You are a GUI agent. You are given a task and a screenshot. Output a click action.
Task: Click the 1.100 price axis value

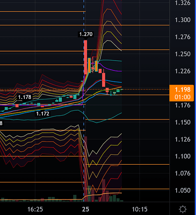(183, 156)
